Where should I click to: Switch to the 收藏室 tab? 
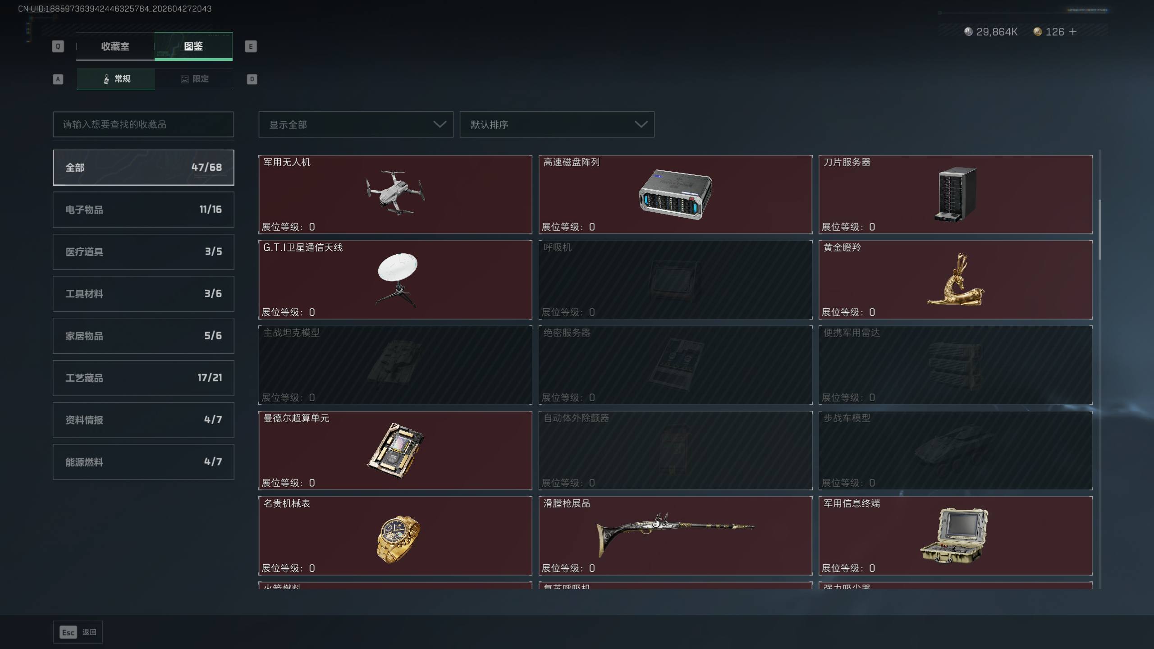[x=115, y=46]
